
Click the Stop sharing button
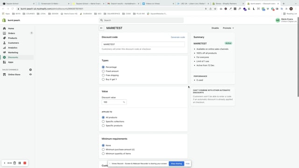tap(177, 164)
